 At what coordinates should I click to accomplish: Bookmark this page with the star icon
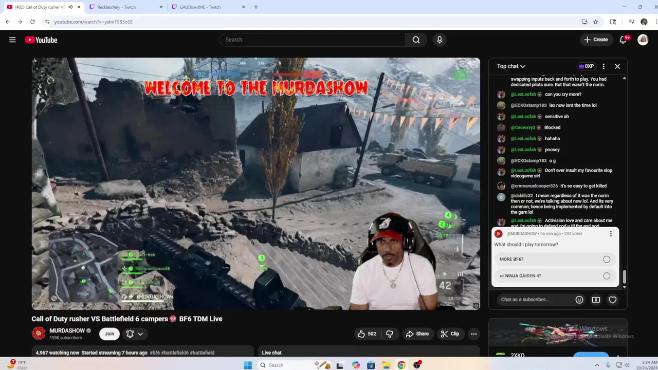coord(596,22)
